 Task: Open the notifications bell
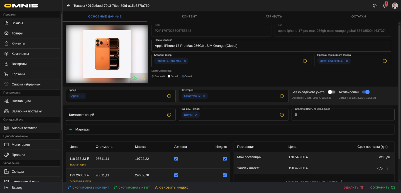(385, 6)
